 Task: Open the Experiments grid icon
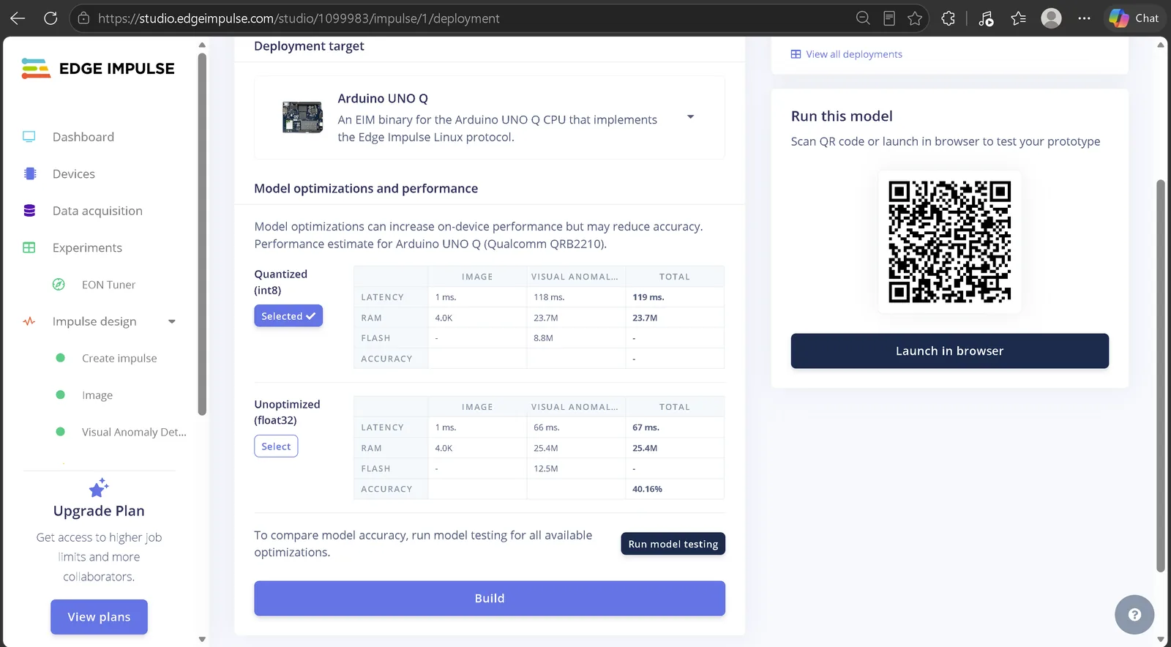pyautogui.click(x=29, y=247)
